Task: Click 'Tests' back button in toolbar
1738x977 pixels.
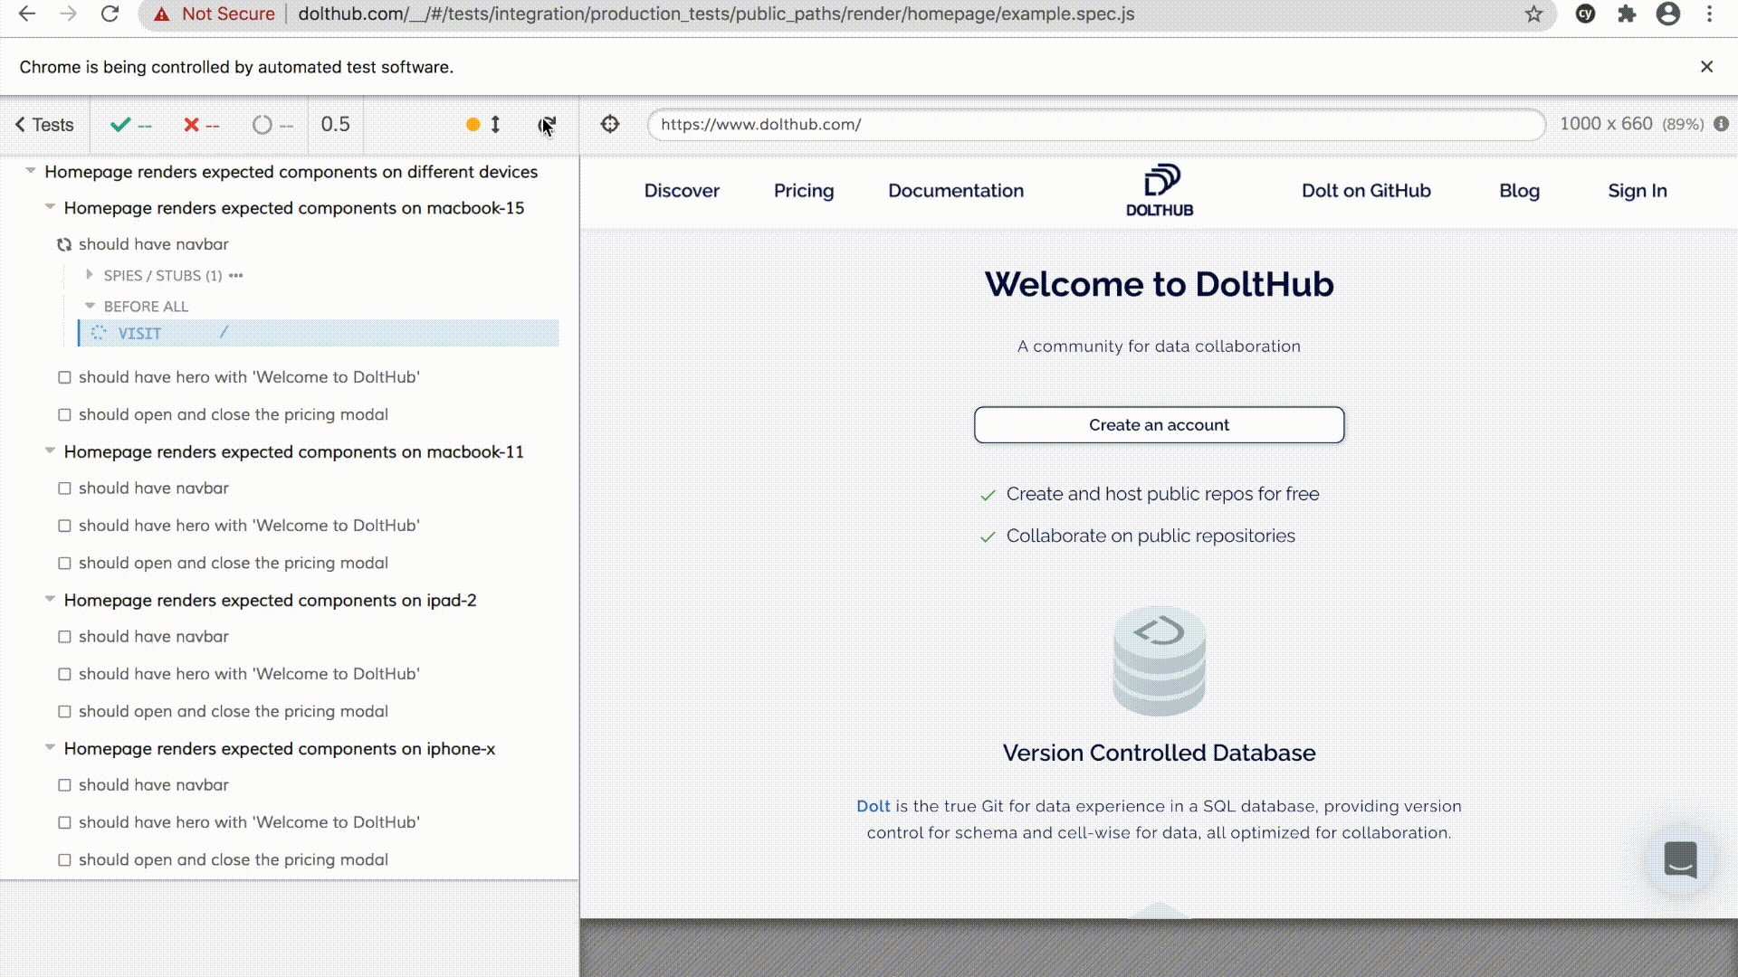Action: (44, 123)
